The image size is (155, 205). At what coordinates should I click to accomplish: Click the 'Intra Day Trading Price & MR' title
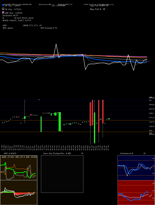57,153
